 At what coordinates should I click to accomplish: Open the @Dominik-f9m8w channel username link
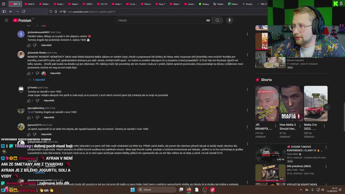tap(37, 53)
